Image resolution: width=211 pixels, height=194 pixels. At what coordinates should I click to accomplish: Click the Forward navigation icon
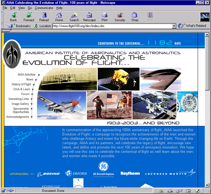pos(29,15)
